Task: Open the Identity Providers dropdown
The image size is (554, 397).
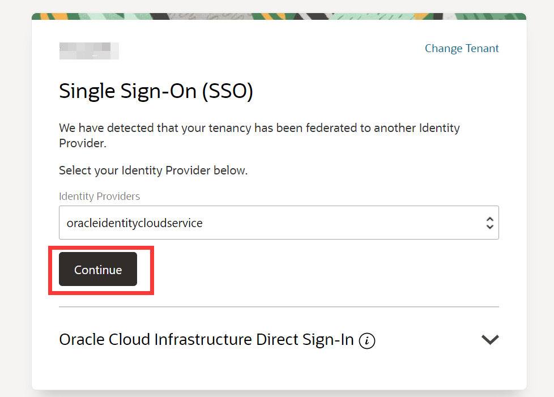Action: pyautogui.click(x=279, y=223)
